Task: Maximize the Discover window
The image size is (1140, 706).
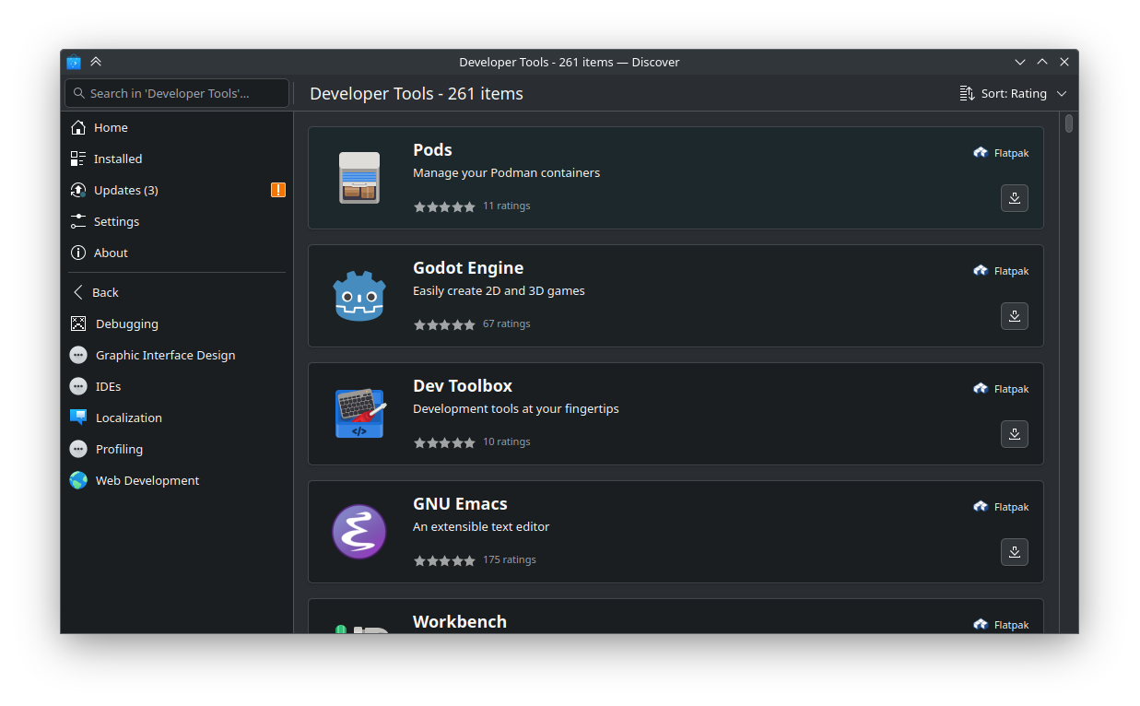Action: [1042, 62]
